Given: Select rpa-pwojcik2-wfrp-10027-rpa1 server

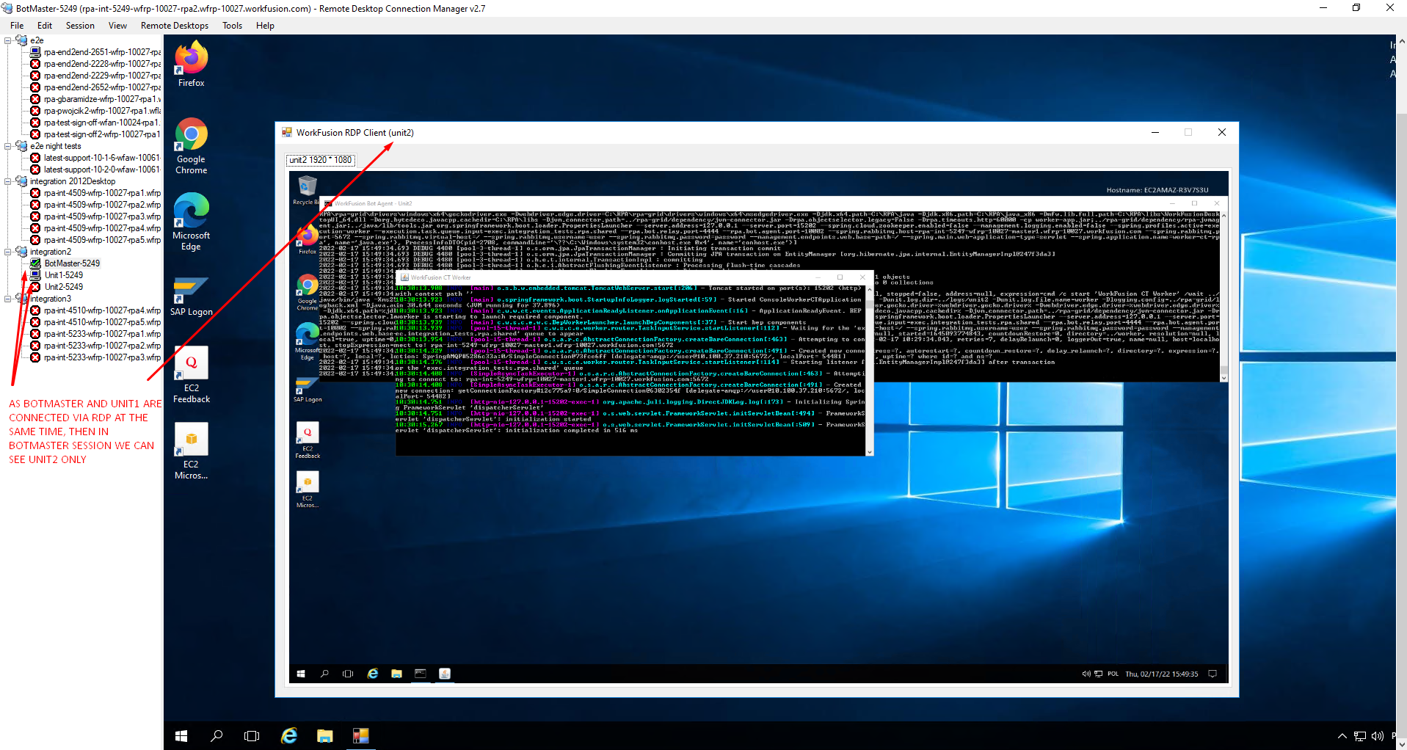Looking at the screenshot, I should pyautogui.click(x=102, y=111).
